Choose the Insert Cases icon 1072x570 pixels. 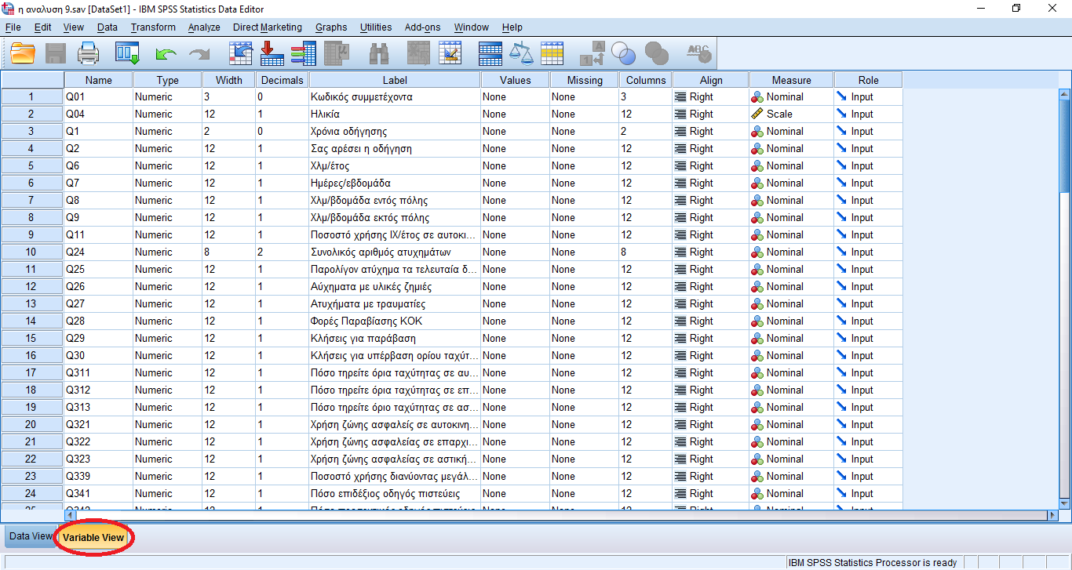point(418,53)
